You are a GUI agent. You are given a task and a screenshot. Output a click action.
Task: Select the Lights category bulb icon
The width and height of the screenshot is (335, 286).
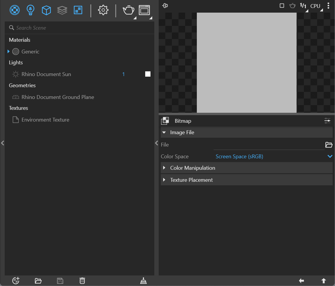30,10
